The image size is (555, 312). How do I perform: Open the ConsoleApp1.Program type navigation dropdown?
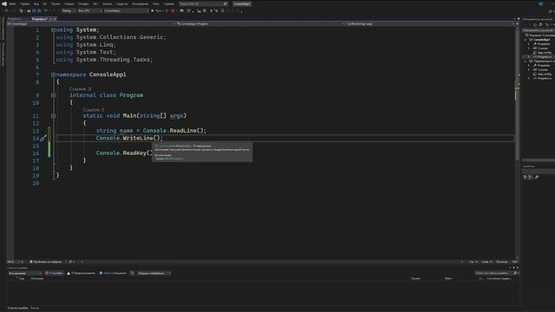(x=260, y=23)
